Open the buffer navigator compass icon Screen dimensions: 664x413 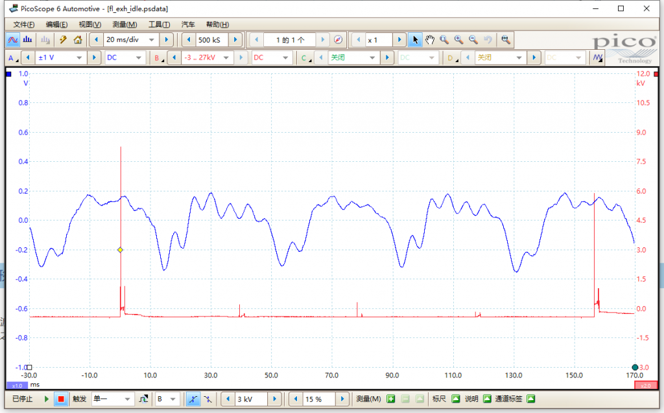tap(337, 39)
